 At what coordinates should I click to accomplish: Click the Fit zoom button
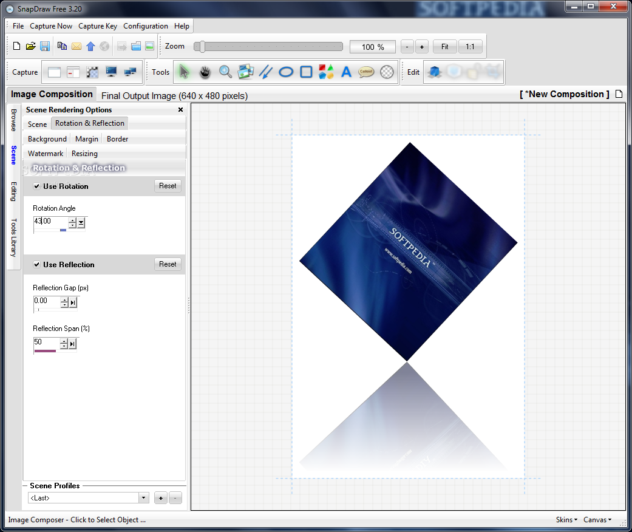(444, 46)
